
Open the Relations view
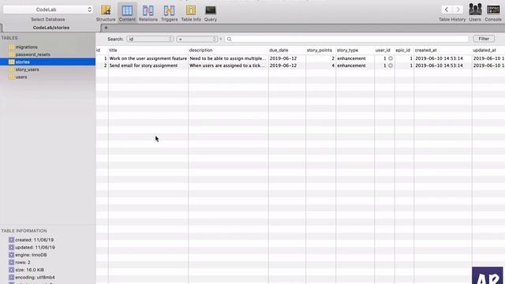click(x=148, y=13)
